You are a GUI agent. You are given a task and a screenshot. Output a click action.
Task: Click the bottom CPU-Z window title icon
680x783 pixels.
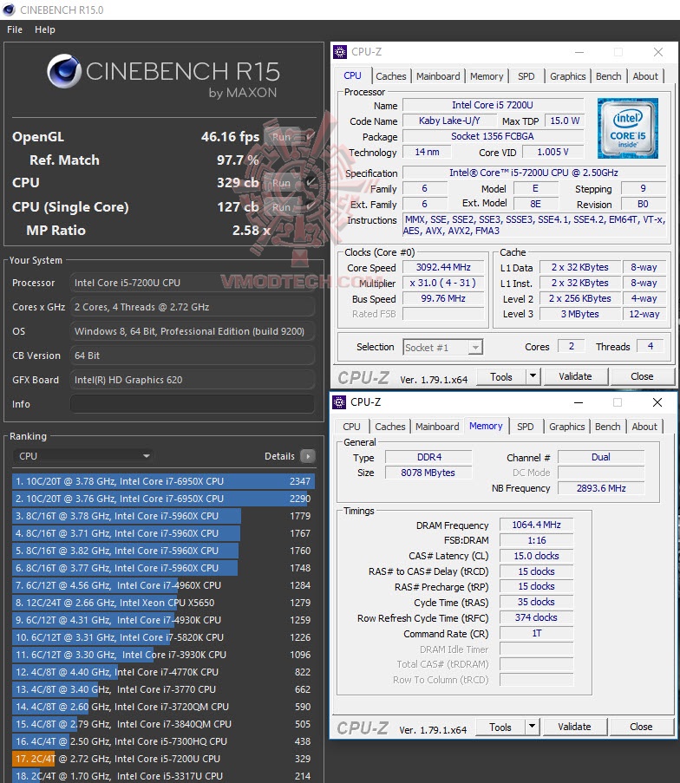click(x=339, y=402)
